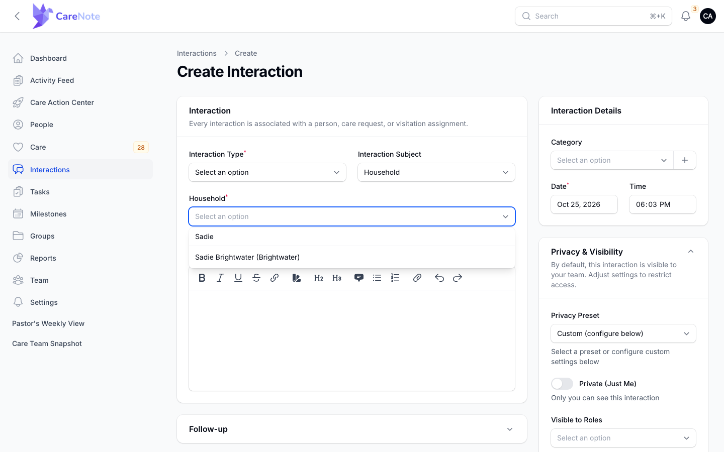Add a new category with the plus button

[x=685, y=160]
